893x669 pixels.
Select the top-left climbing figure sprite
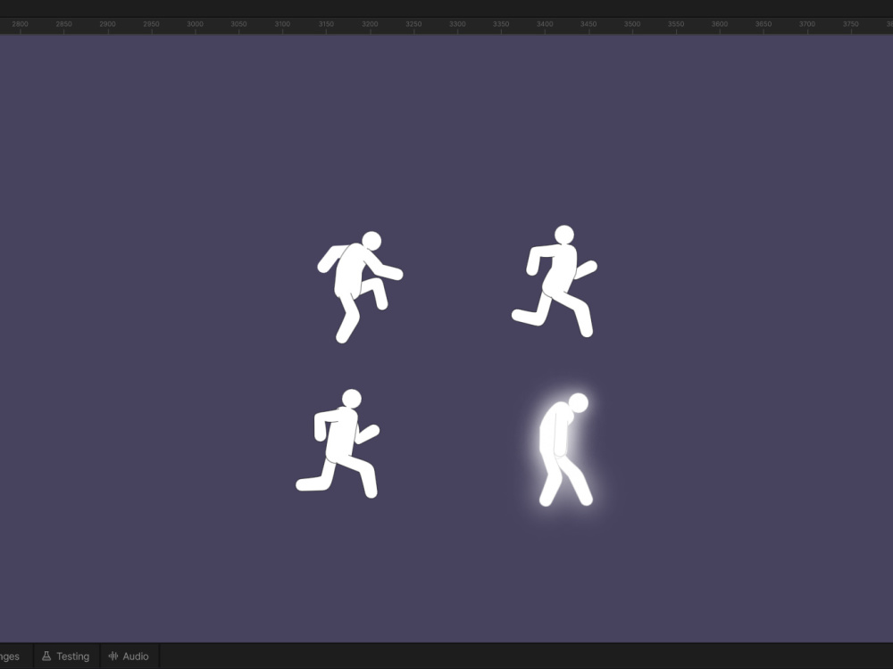pyautogui.click(x=360, y=287)
